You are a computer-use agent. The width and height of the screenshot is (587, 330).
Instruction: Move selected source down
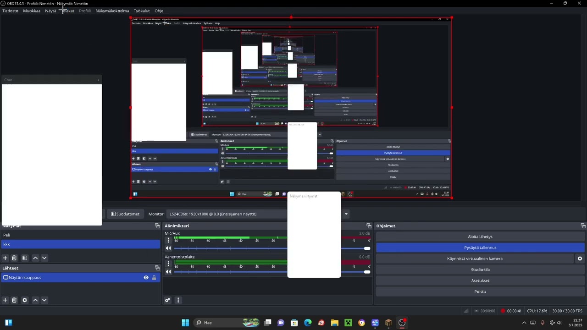point(44,300)
